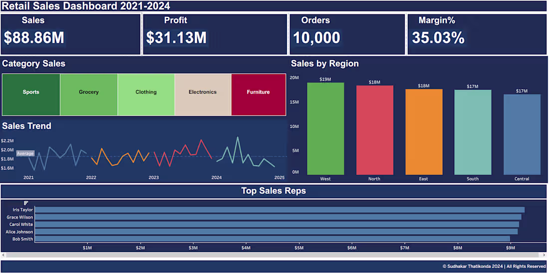Click the Average reference line label
This screenshot has width=549, height=273.
click(x=25, y=153)
